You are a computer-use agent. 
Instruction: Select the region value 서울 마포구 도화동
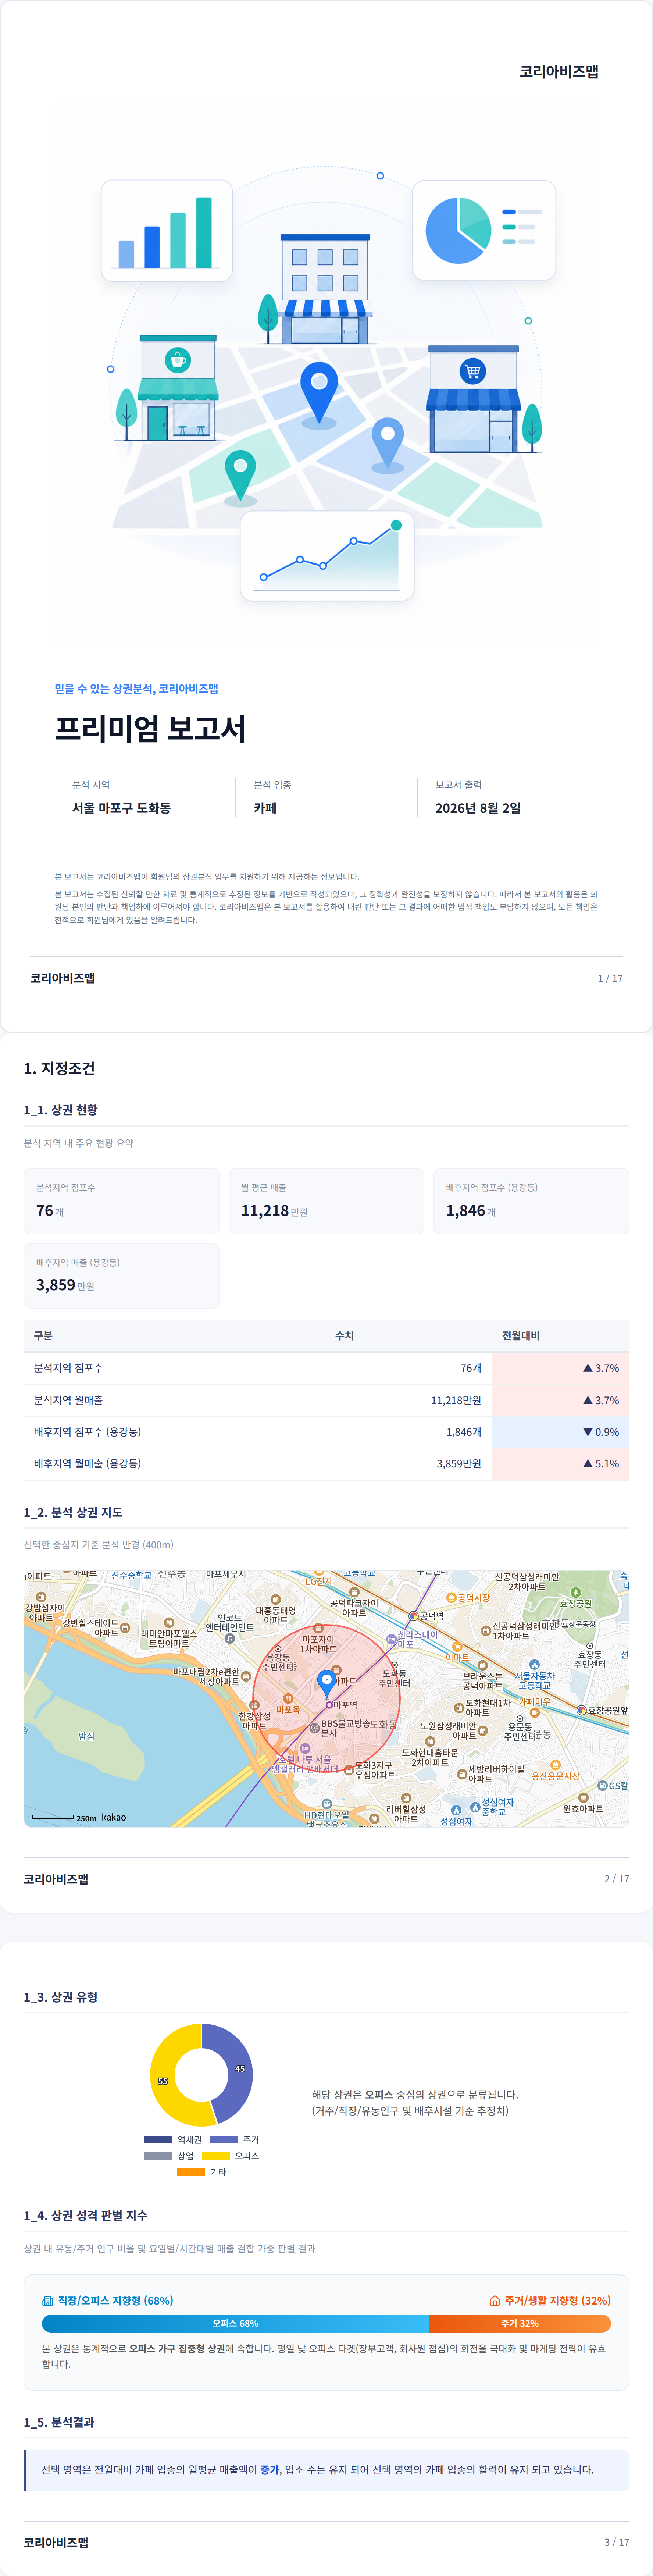click(x=121, y=808)
